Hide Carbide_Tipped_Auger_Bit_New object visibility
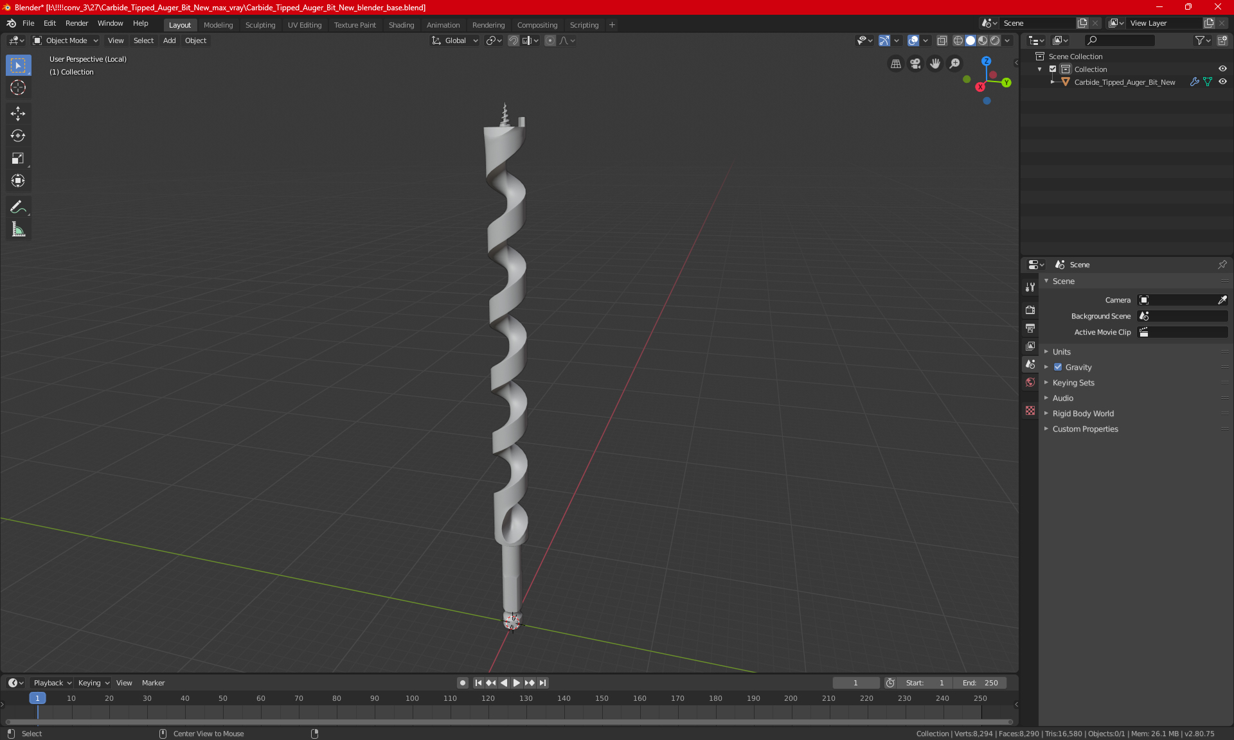The height and width of the screenshot is (740, 1234). (x=1222, y=82)
